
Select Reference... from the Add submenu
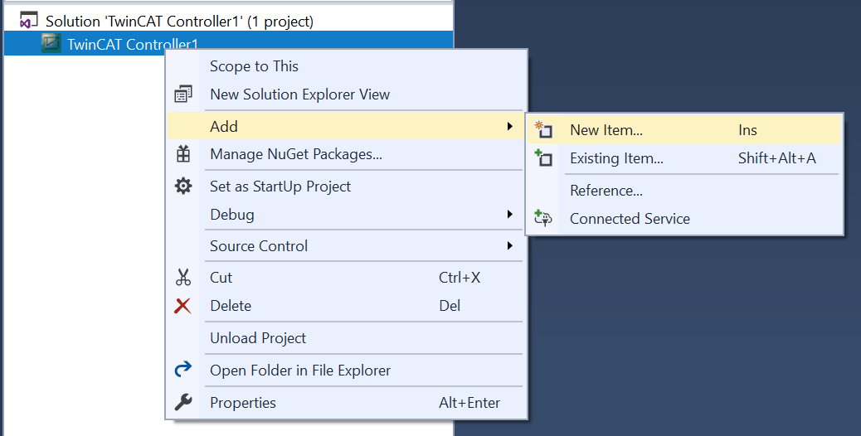click(x=606, y=191)
